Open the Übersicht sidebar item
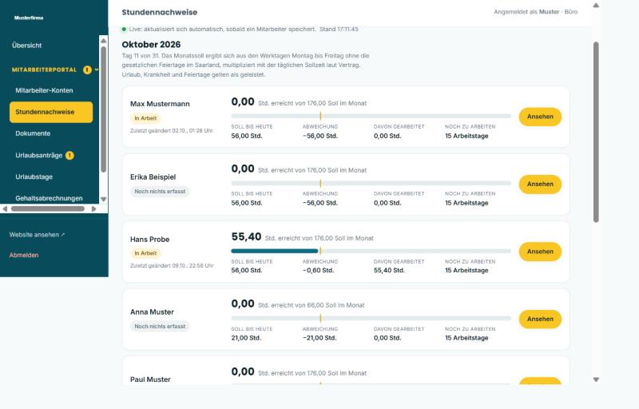The height and width of the screenshot is (409, 639). (27, 46)
